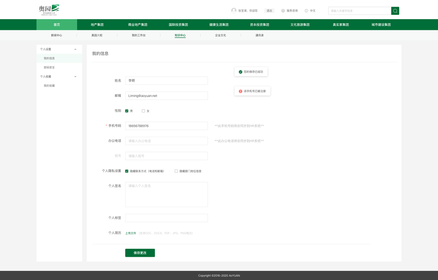Click the 姓名 name input field
The image size is (438, 280).
[x=167, y=81]
